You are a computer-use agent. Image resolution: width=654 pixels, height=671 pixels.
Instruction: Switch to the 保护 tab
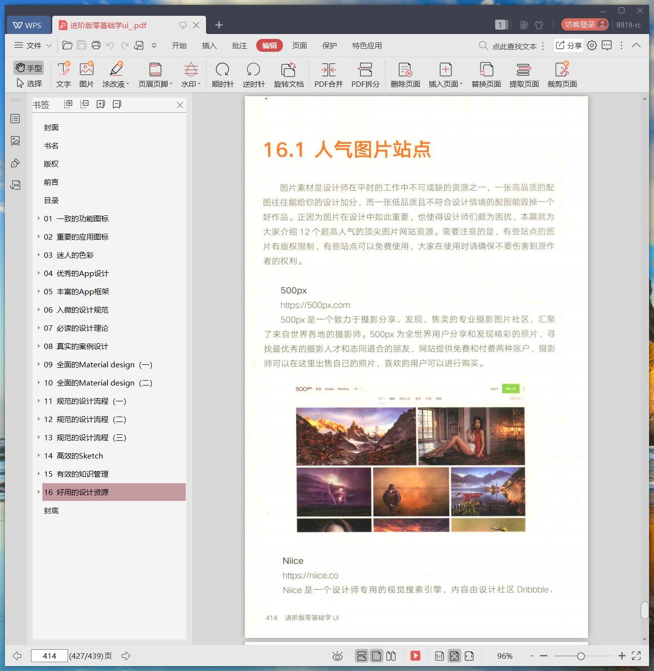tap(330, 45)
